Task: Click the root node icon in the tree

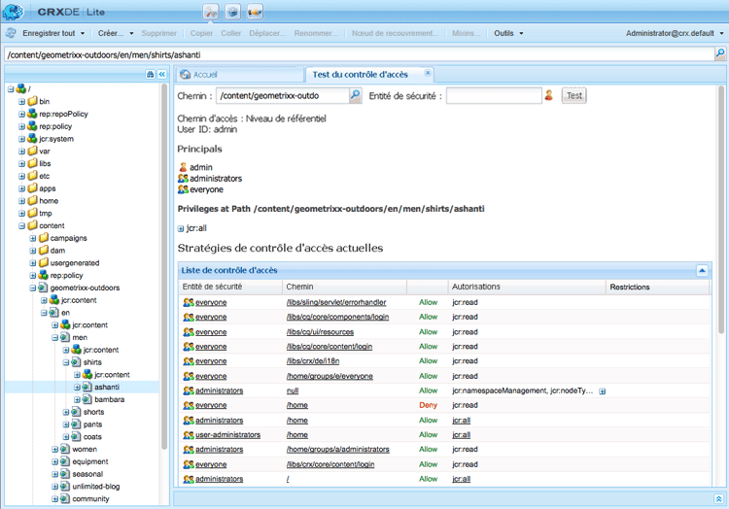Action: (21, 88)
